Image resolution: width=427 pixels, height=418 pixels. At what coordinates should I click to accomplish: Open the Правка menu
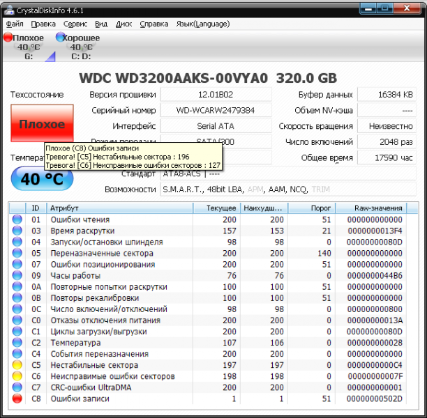click(x=43, y=24)
